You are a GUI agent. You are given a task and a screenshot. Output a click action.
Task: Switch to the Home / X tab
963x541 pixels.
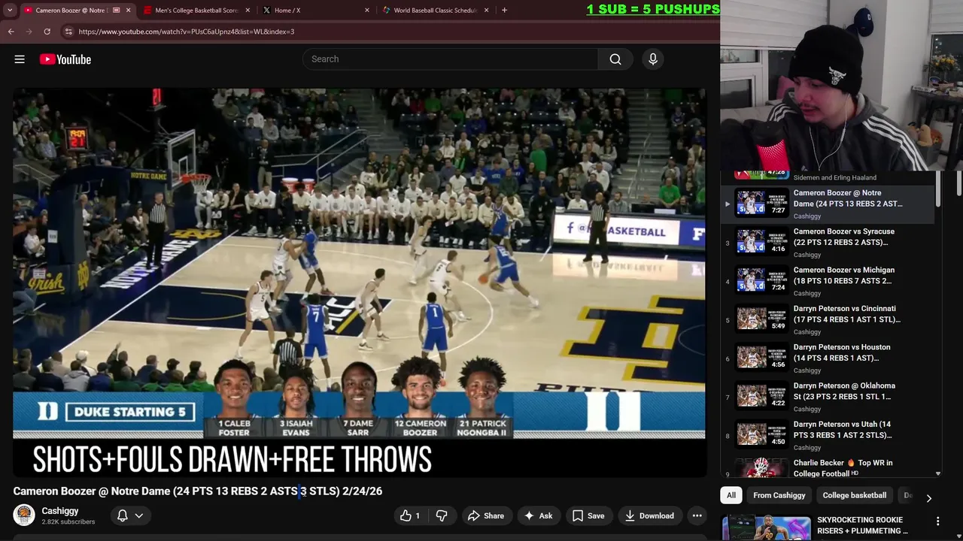pyautogui.click(x=314, y=11)
